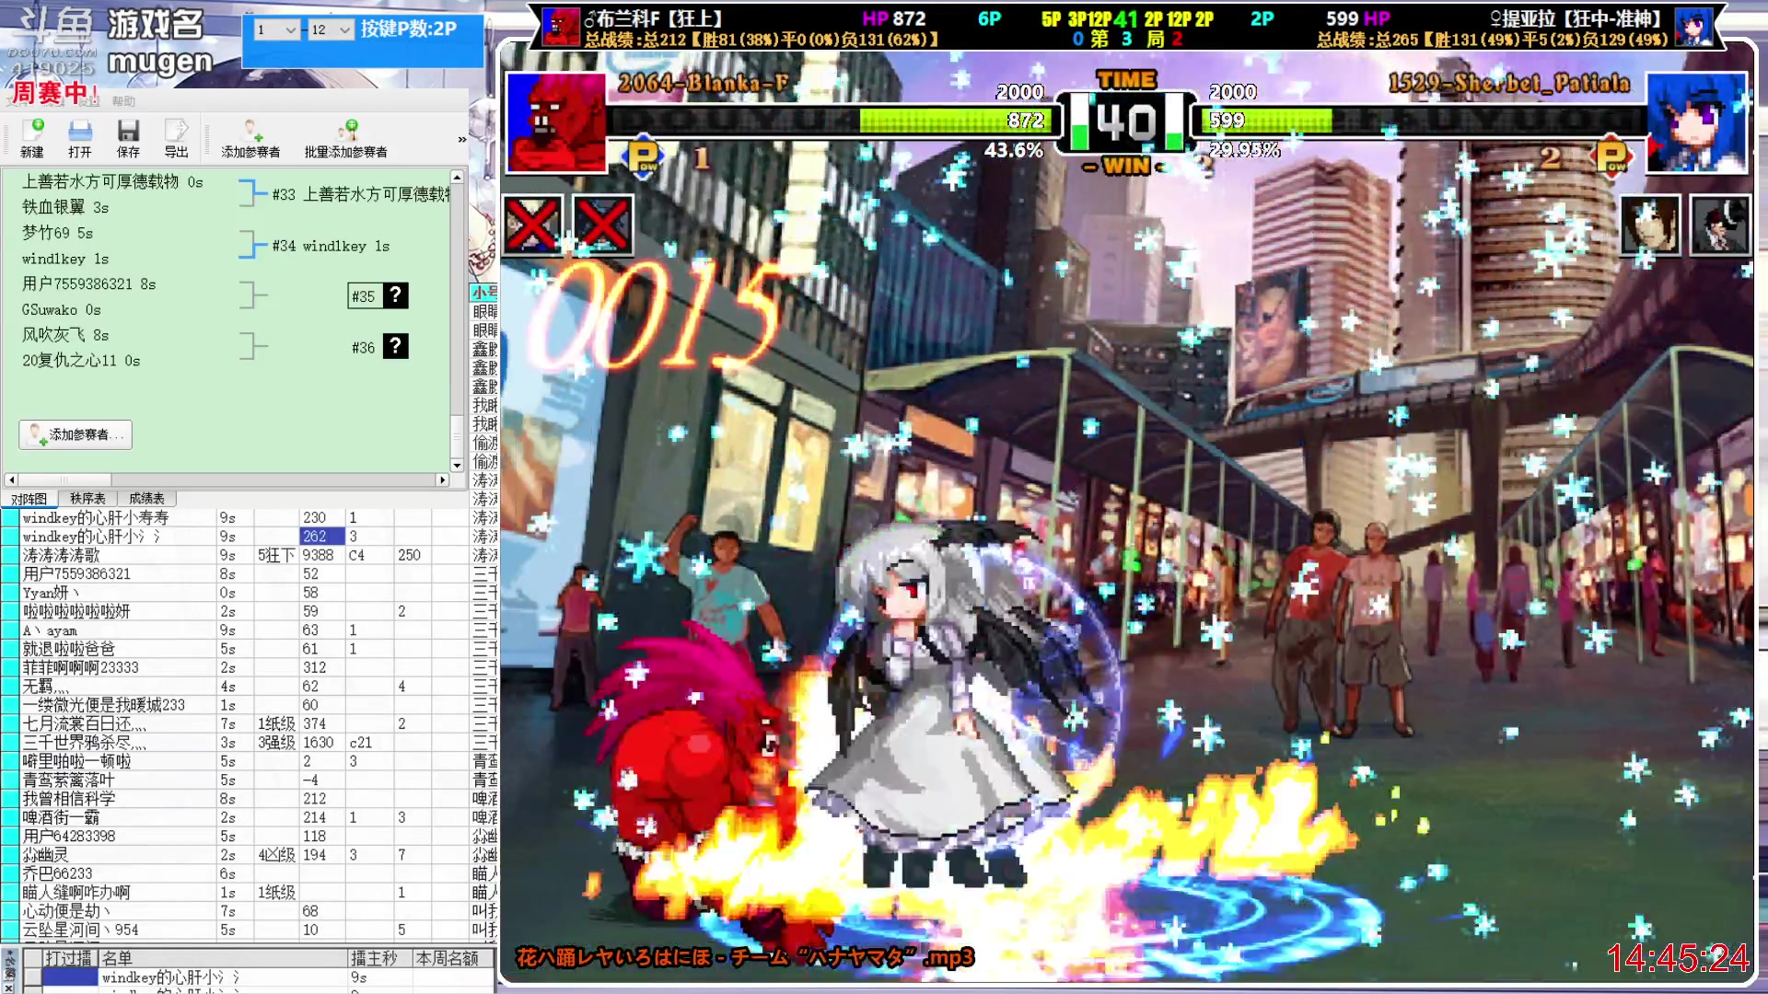Expand the toolbar overflow chevron

pyautogui.click(x=461, y=139)
